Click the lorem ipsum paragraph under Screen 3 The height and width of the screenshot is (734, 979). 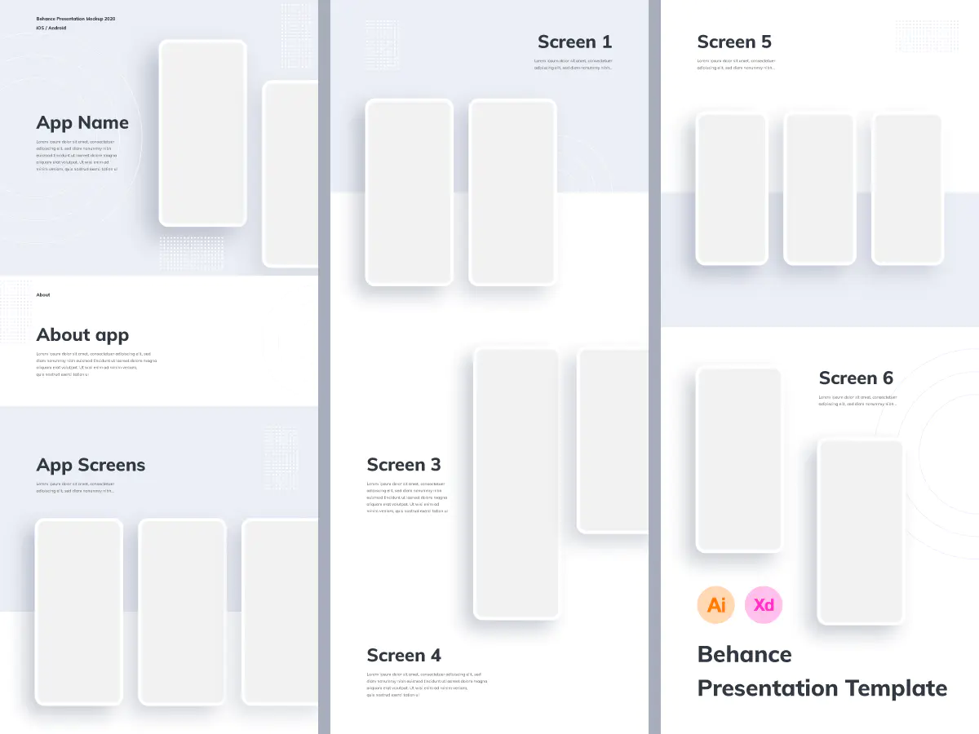(407, 497)
